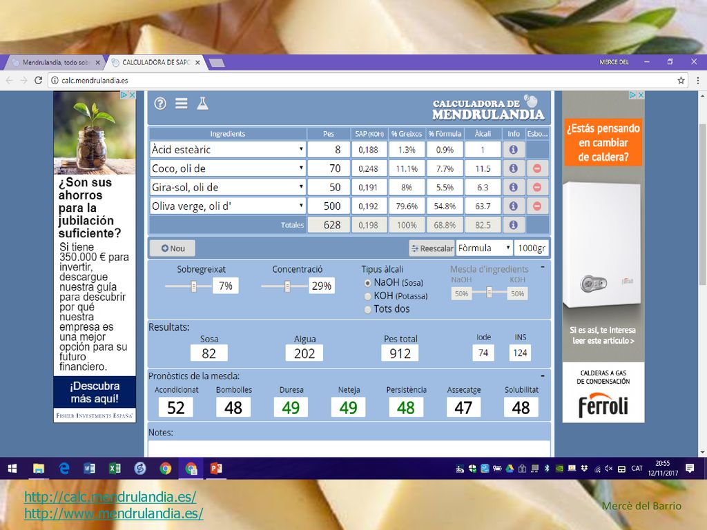The width and height of the screenshot is (707, 530).
Task: Click the Reescalar button
Action: [432, 248]
